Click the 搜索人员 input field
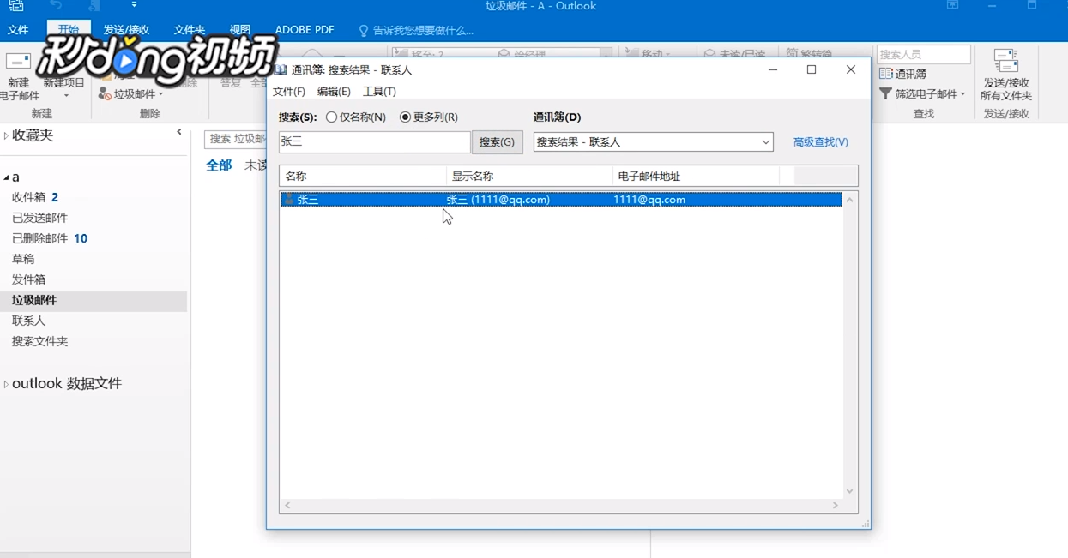This screenshot has width=1068, height=558. click(x=923, y=53)
